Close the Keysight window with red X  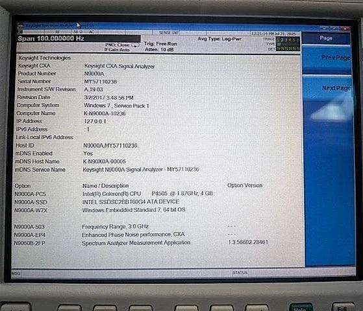coord(345,29)
